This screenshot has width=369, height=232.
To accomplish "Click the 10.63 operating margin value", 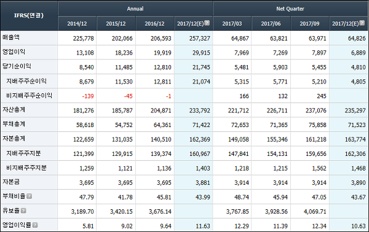I will [x=359, y=226].
